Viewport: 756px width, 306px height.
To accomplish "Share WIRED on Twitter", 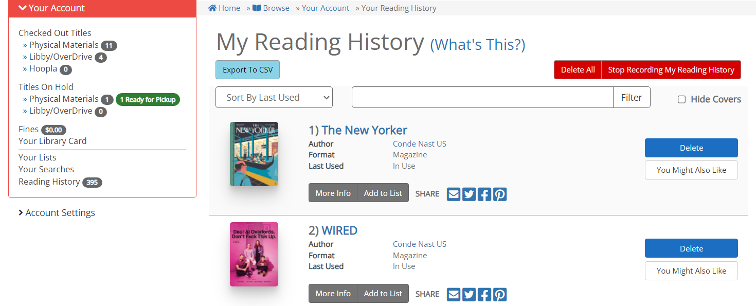I will click(x=469, y=294).
